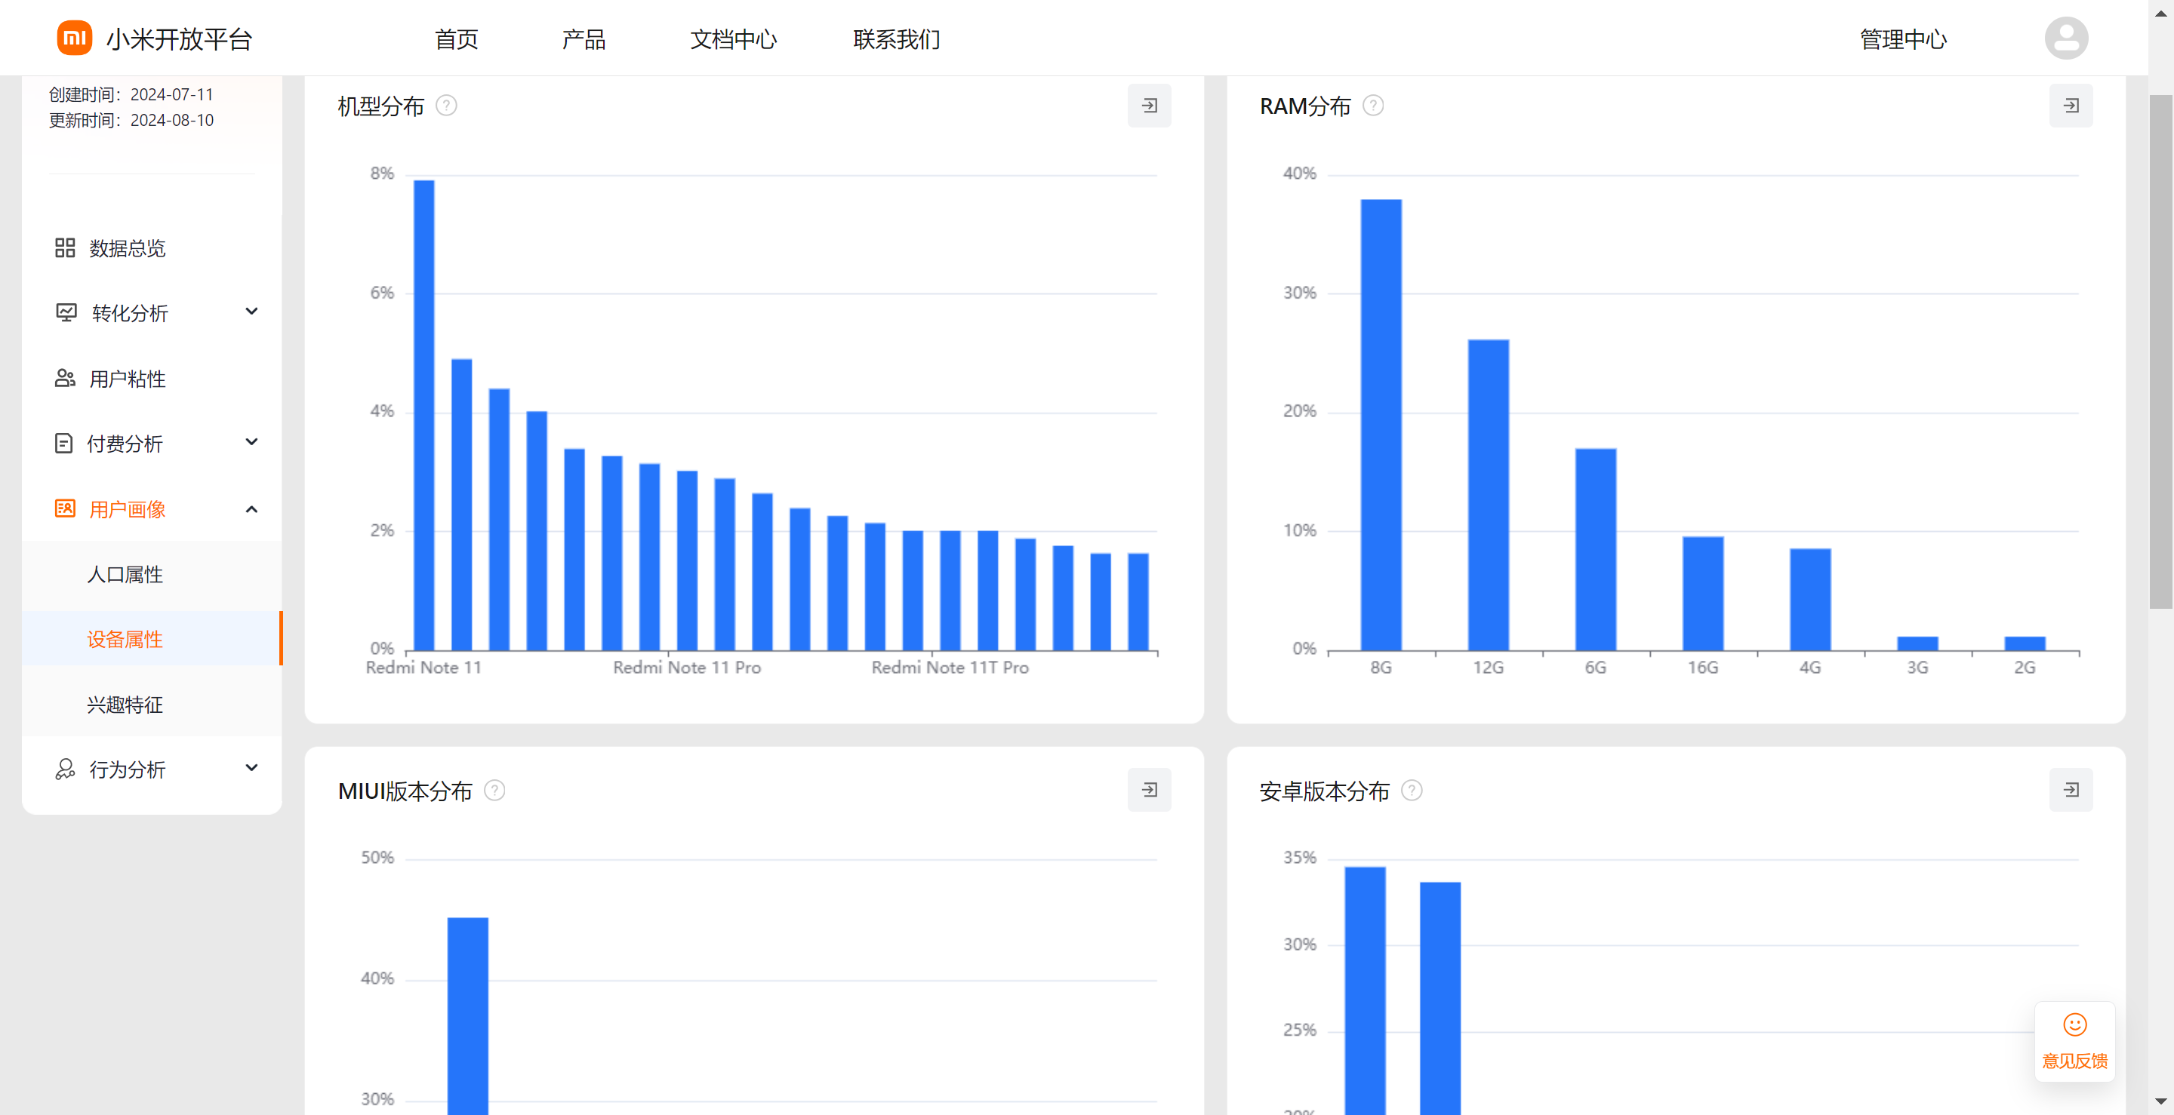Click the scrollbar down arrow

pos(2161,1101)
